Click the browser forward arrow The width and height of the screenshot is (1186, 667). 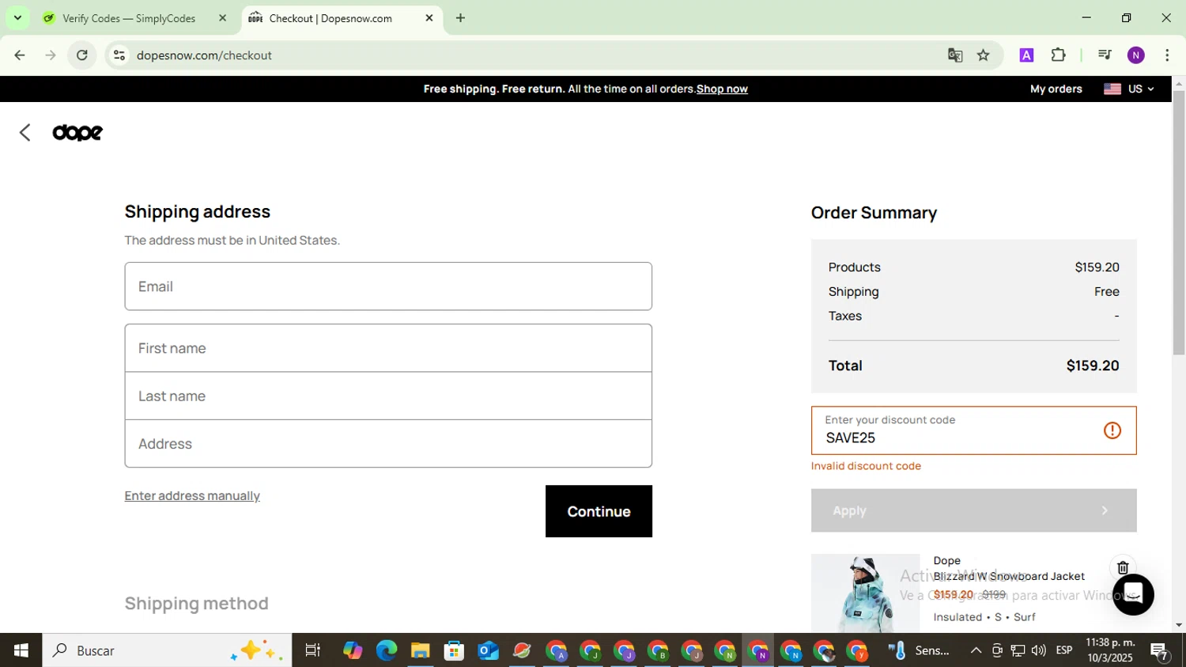(51, 55)
